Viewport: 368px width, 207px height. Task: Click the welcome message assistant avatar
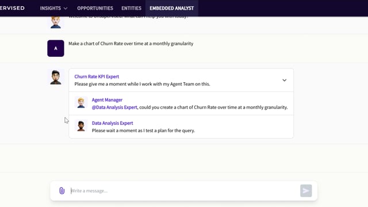[56, 22]
